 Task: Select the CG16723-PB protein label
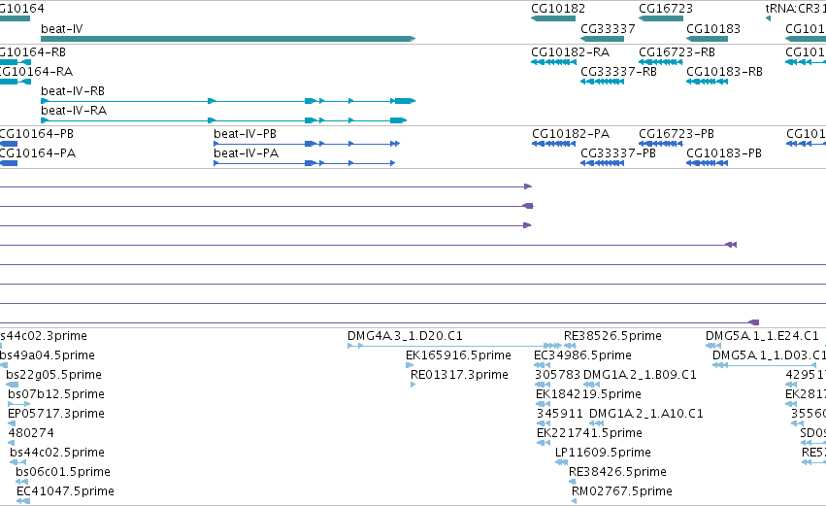tap(677, 134)
